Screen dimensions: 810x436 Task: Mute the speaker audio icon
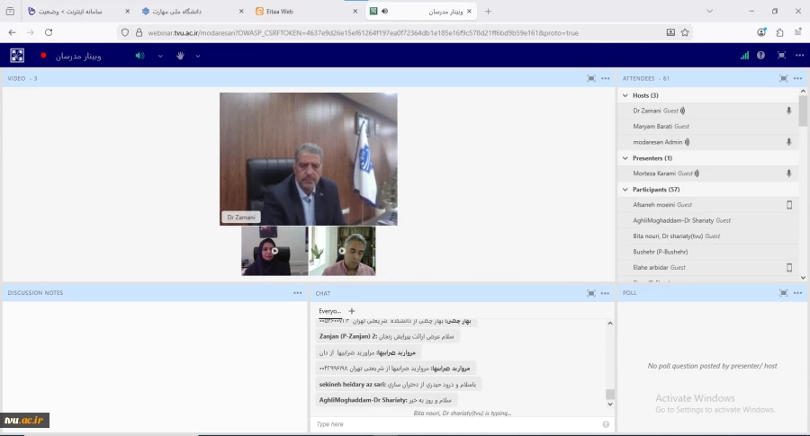tap(140, 56)
